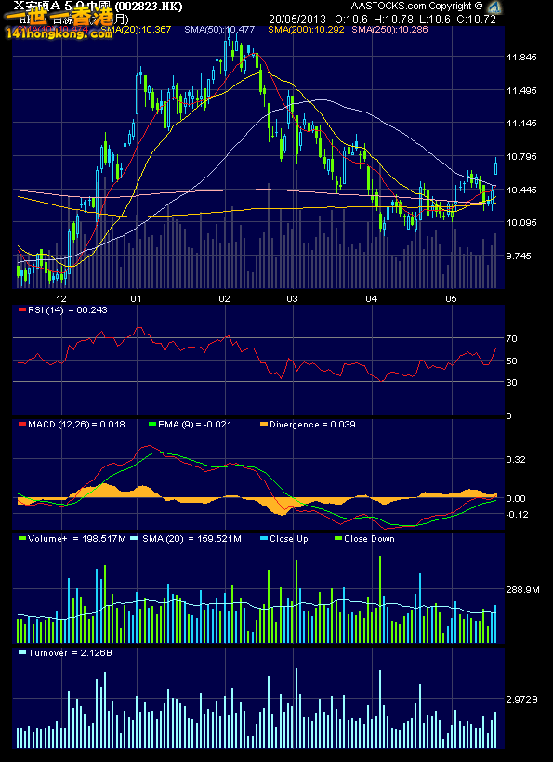
Task: Click the red RSI (14) legend marker
Action: pyautogui.click(x=21, y=310)
